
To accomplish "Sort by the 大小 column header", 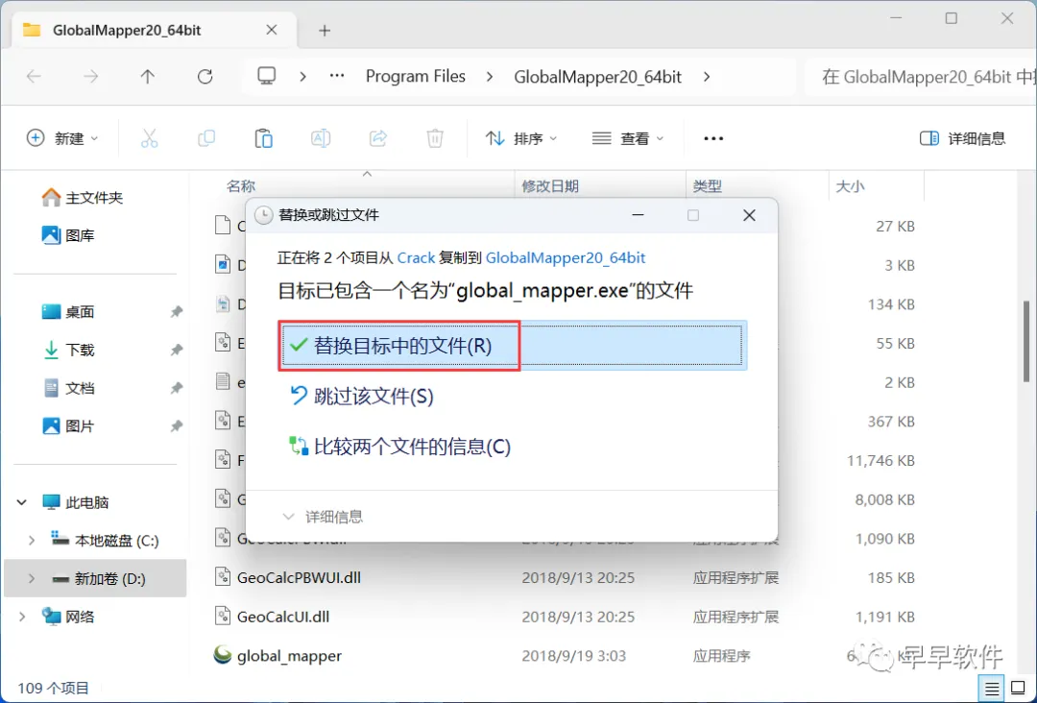I will (850, 186).
